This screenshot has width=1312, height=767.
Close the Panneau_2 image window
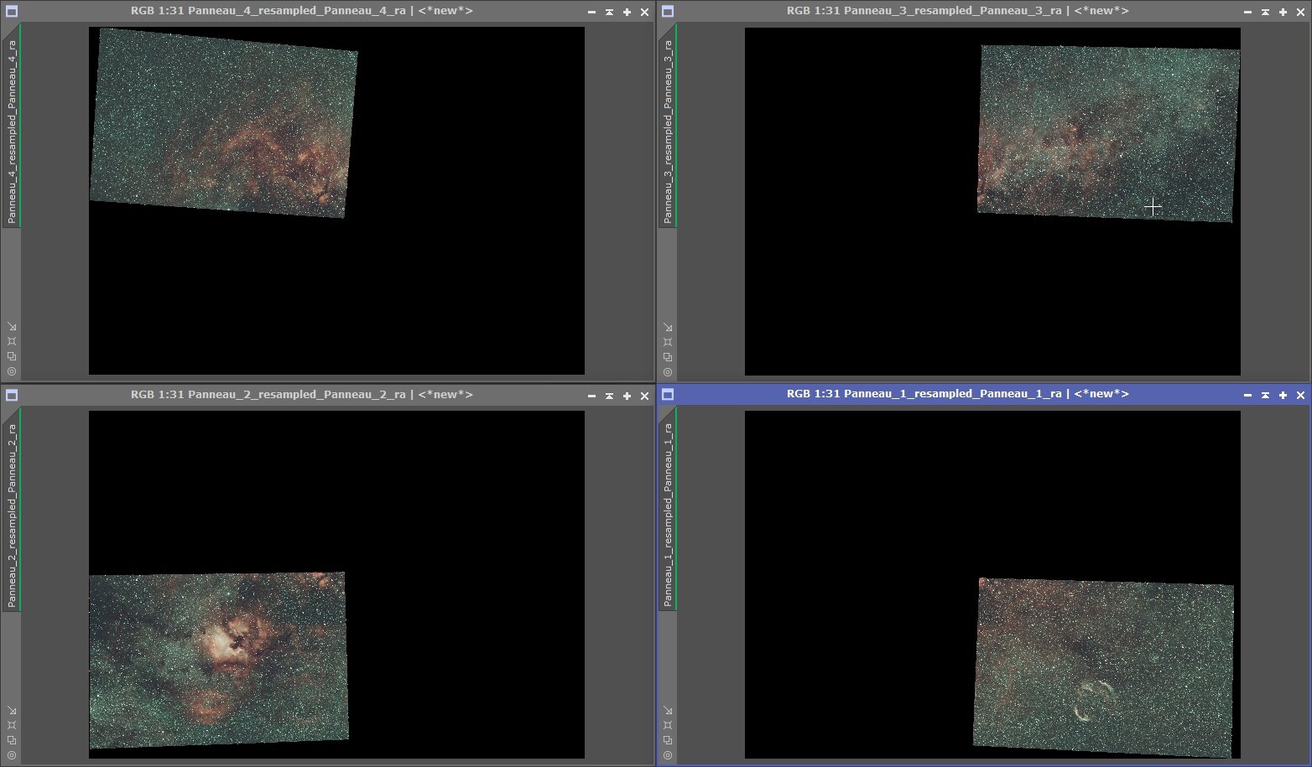tap(644, 396)
